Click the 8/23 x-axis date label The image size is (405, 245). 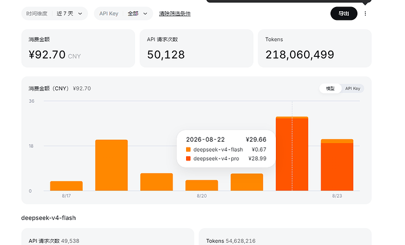coord(337,196)
